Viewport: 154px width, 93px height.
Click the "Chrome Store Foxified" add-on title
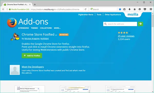38,35
